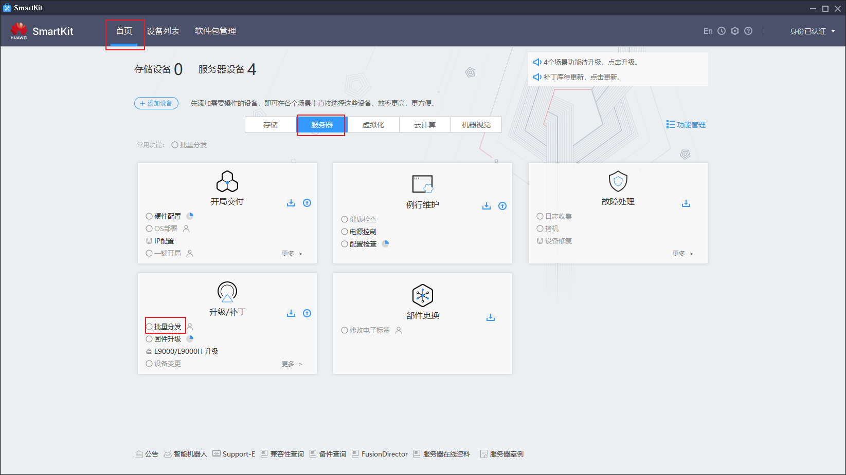Screen dimensions: 846x475
Task: Open the 智能机器人 footer link
Action: [x=185, y=454]
